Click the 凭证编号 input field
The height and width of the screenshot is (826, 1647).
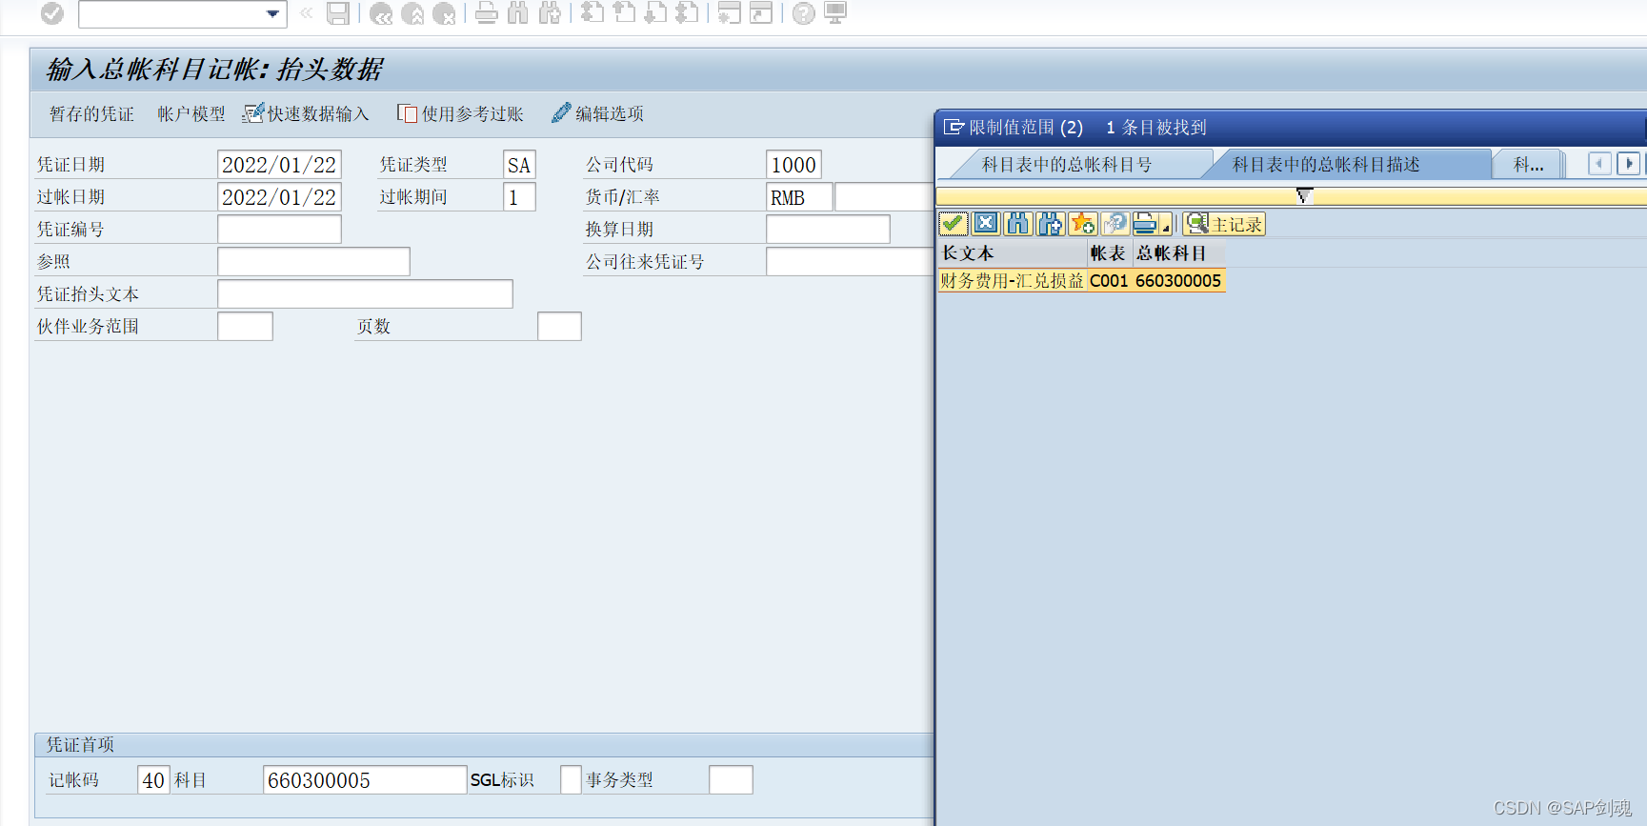coord(279,230)
